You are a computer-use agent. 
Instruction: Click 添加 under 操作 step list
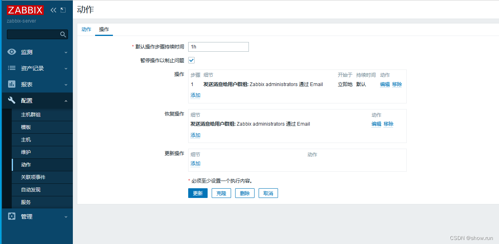click(195, 95)
